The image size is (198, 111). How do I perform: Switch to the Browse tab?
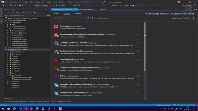click(56, 13)
